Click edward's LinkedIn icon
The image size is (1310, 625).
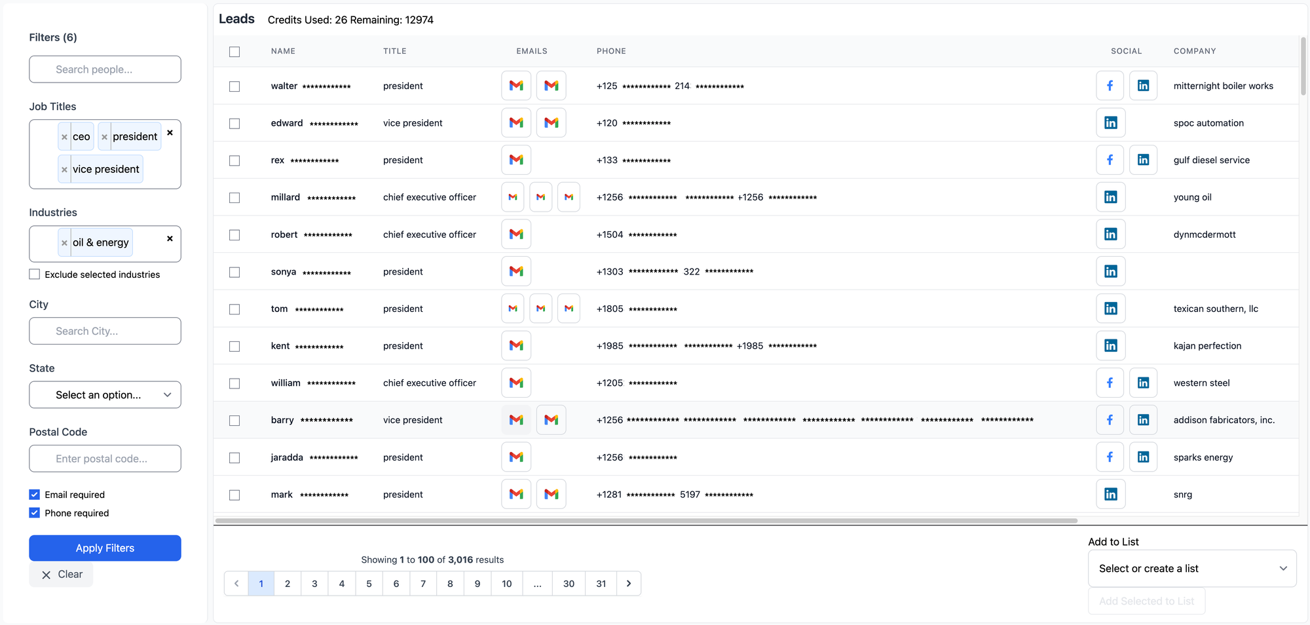click(1110, 123)
